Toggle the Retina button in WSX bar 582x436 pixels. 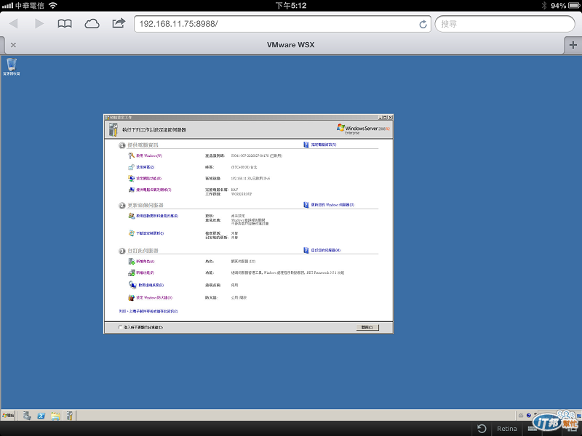(506, 429)
